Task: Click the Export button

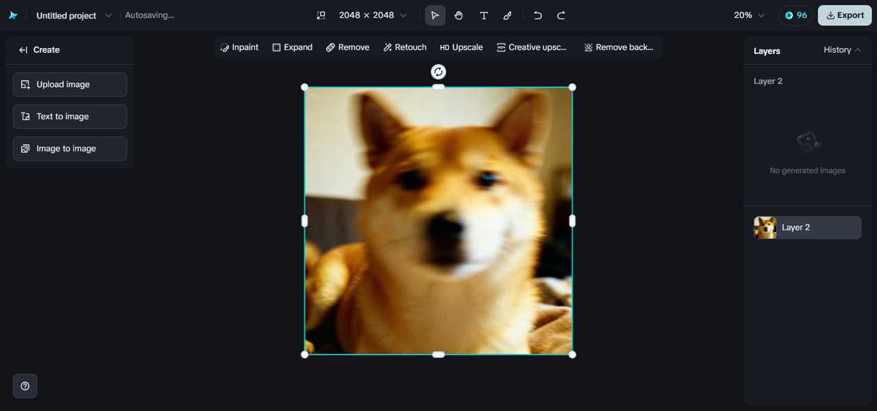Action: [x=844, y=15]
